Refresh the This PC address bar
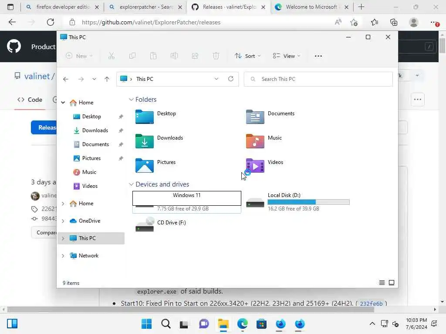Image resolution: width=446 pixels, height=334 pixels. point(231,79)
